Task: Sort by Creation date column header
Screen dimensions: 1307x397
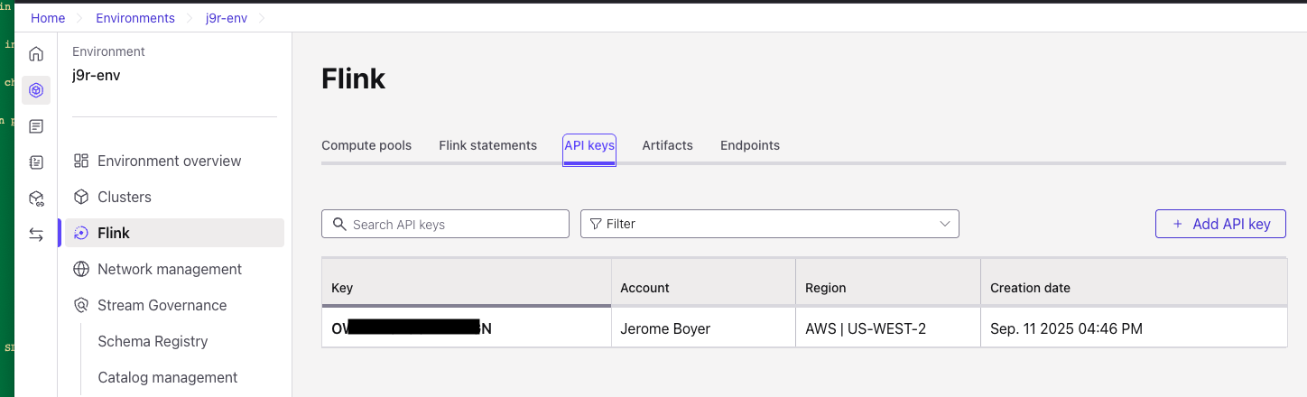Action: coord(1030,288)
